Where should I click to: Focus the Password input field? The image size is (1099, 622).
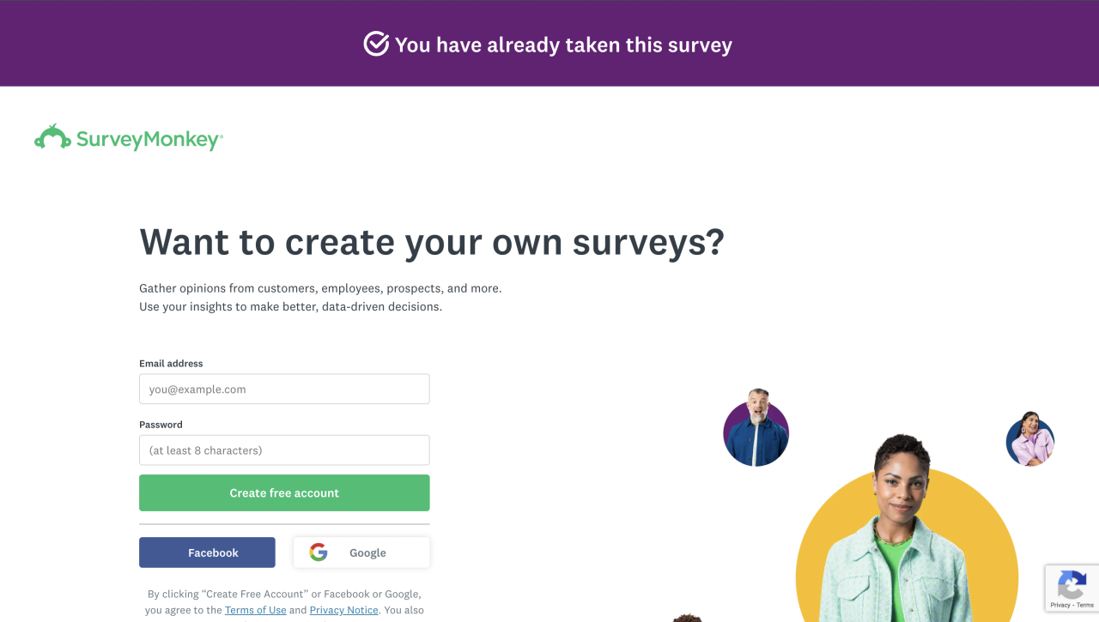tap(284, 450)
